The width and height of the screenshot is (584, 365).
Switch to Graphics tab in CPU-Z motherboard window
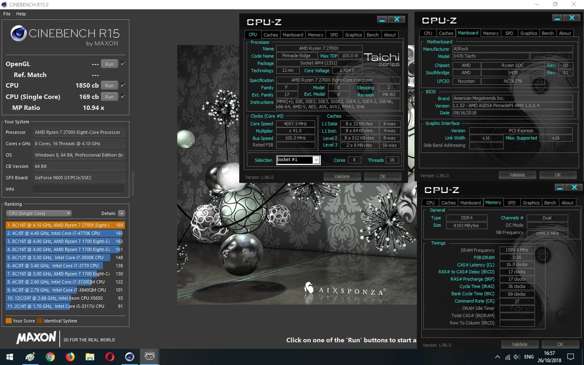(529, 33)
